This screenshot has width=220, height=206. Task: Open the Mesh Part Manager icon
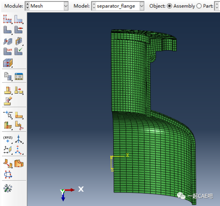coord(19,77)
